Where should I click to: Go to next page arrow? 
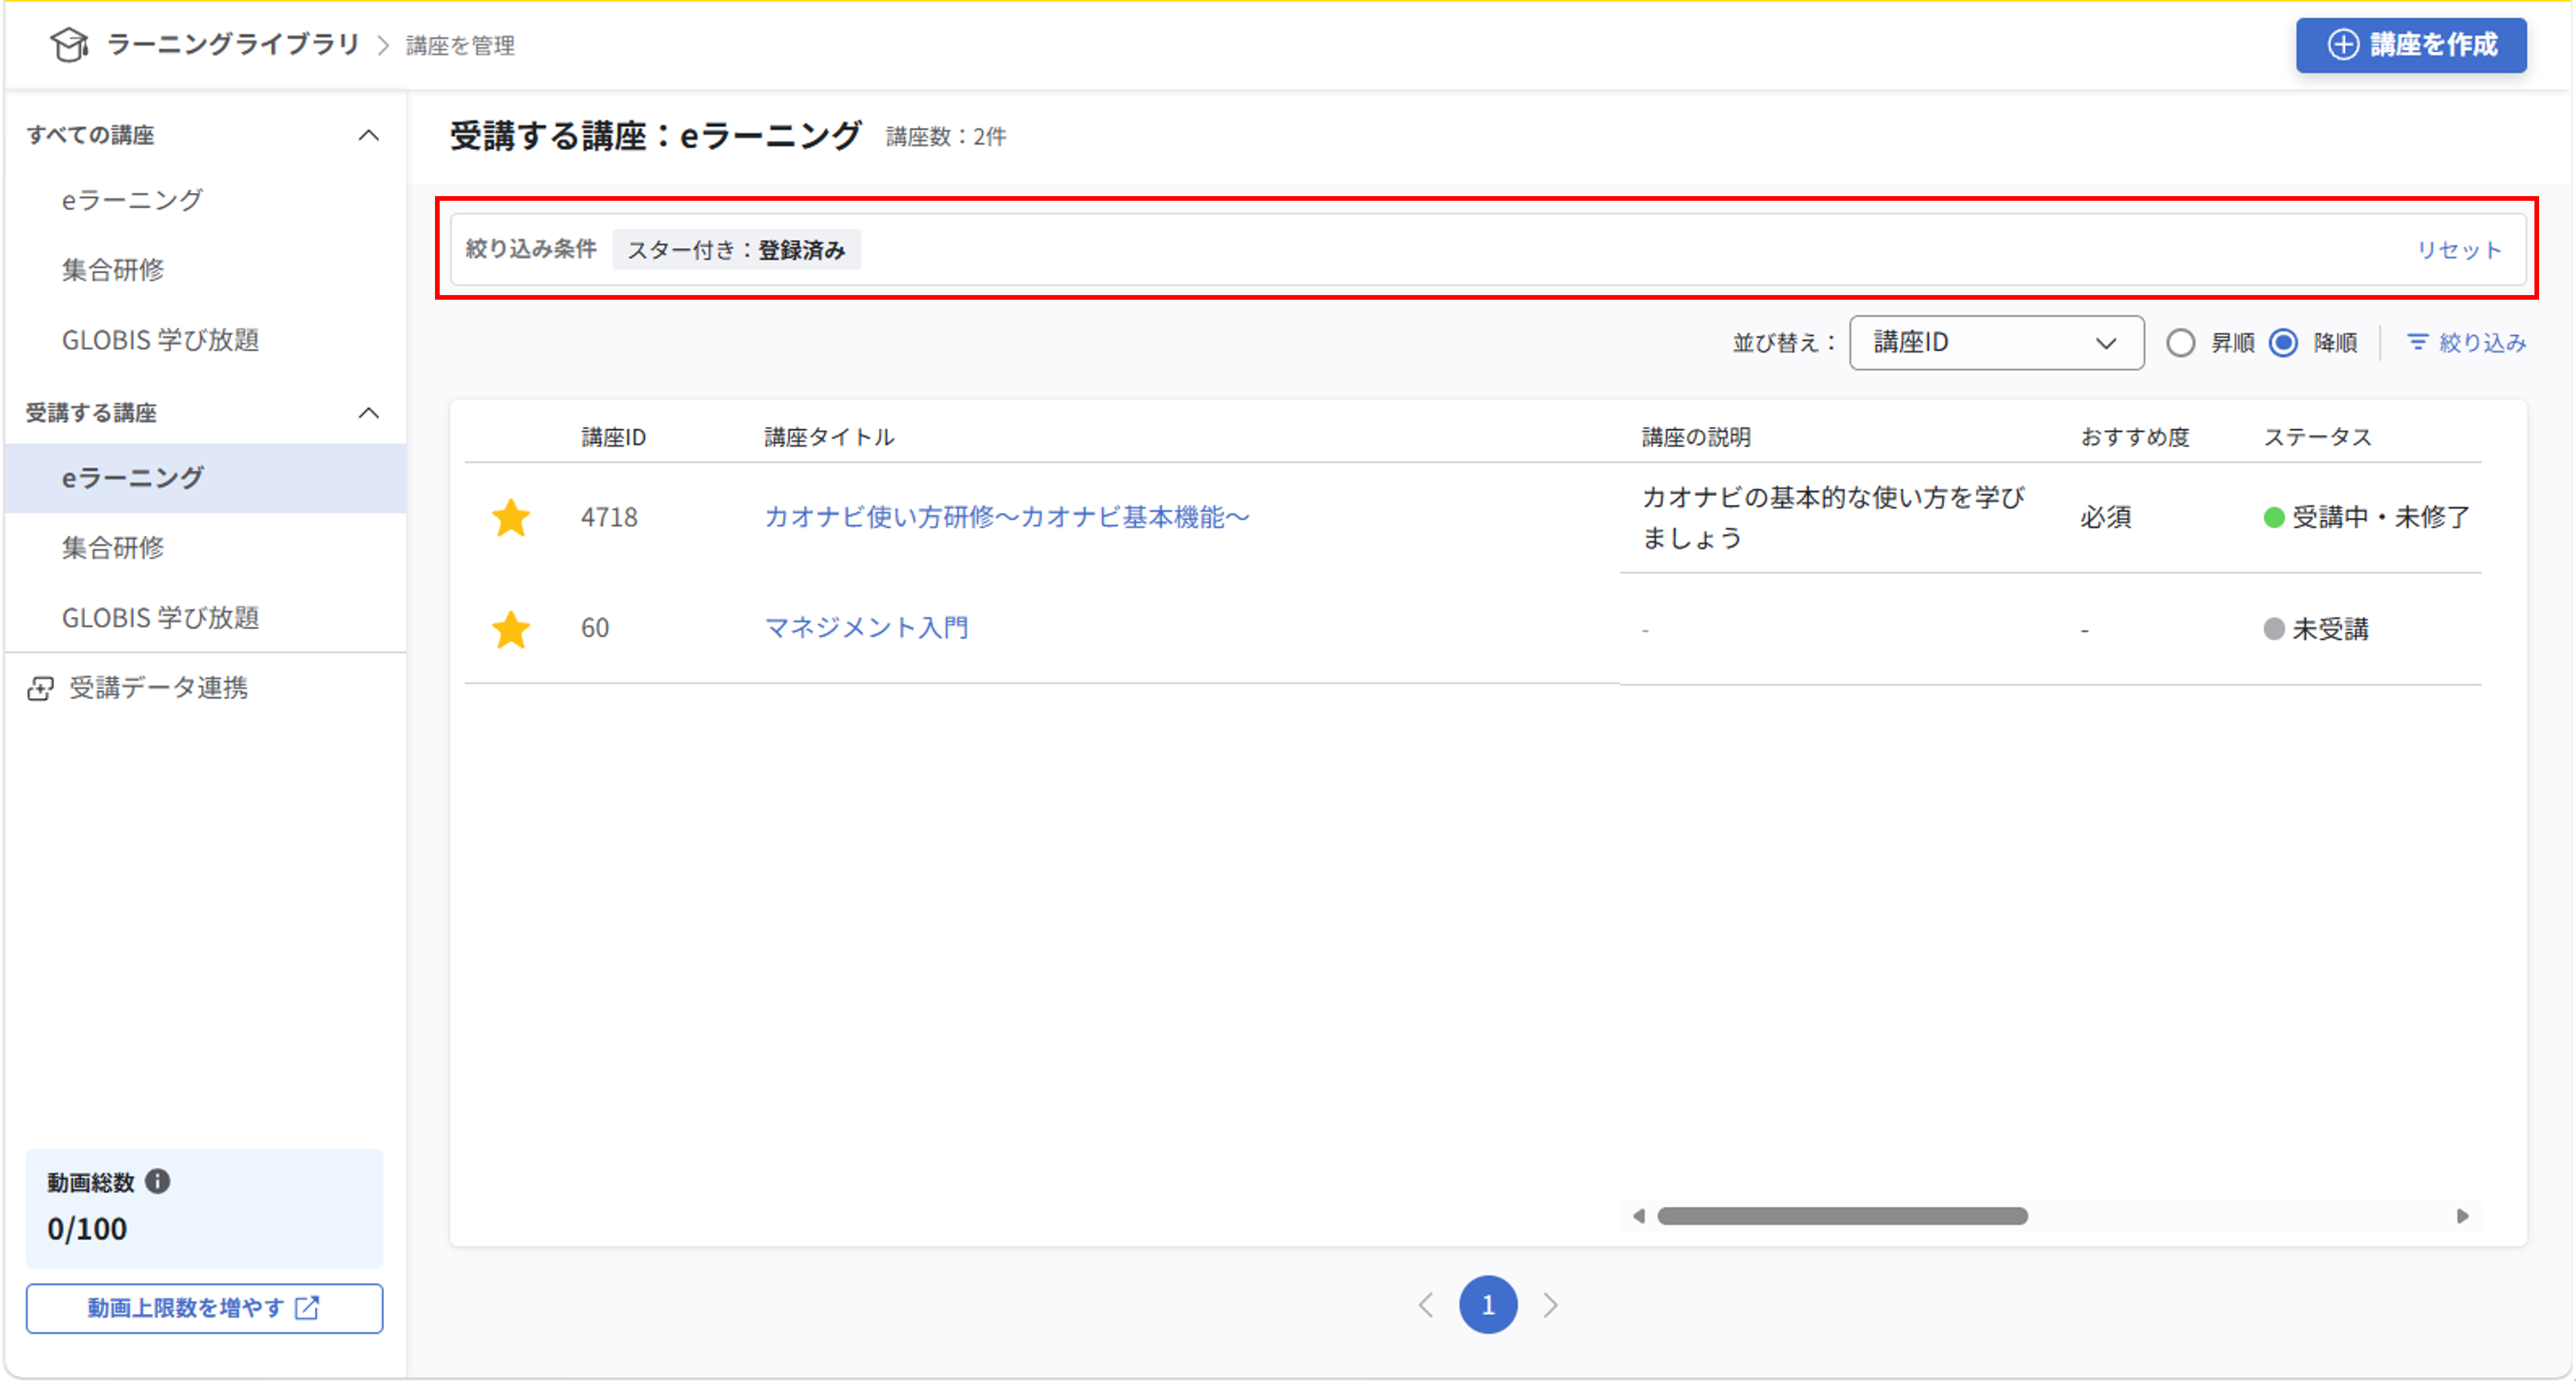1551,1305
